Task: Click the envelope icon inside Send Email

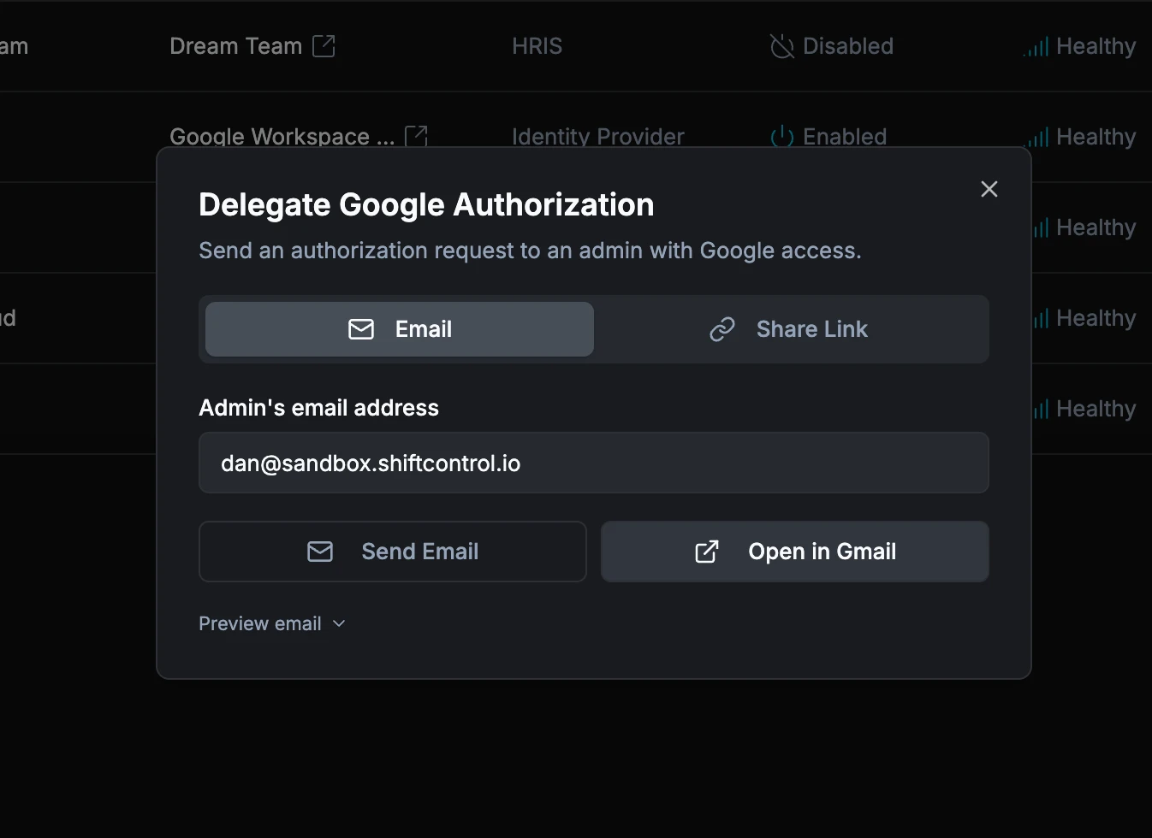Action: tap(319, 552)
